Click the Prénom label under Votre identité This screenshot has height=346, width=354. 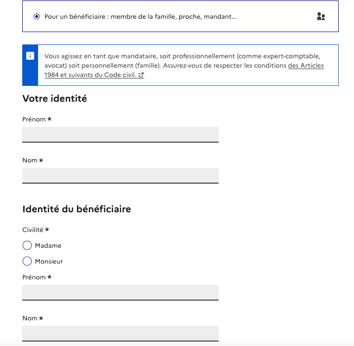point(34,119)
